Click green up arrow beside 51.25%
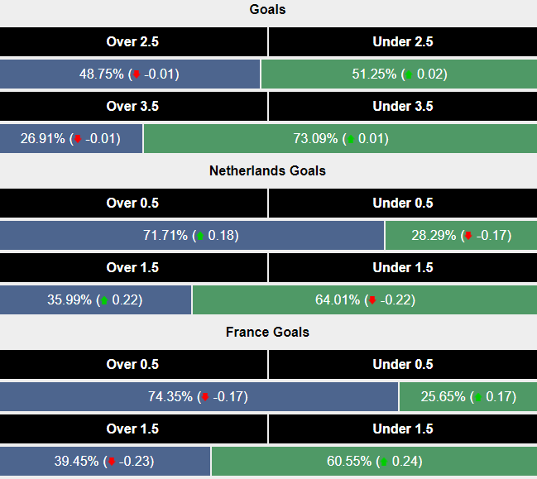The height and width of the screenshot is (479, 537). click(407, 74)
